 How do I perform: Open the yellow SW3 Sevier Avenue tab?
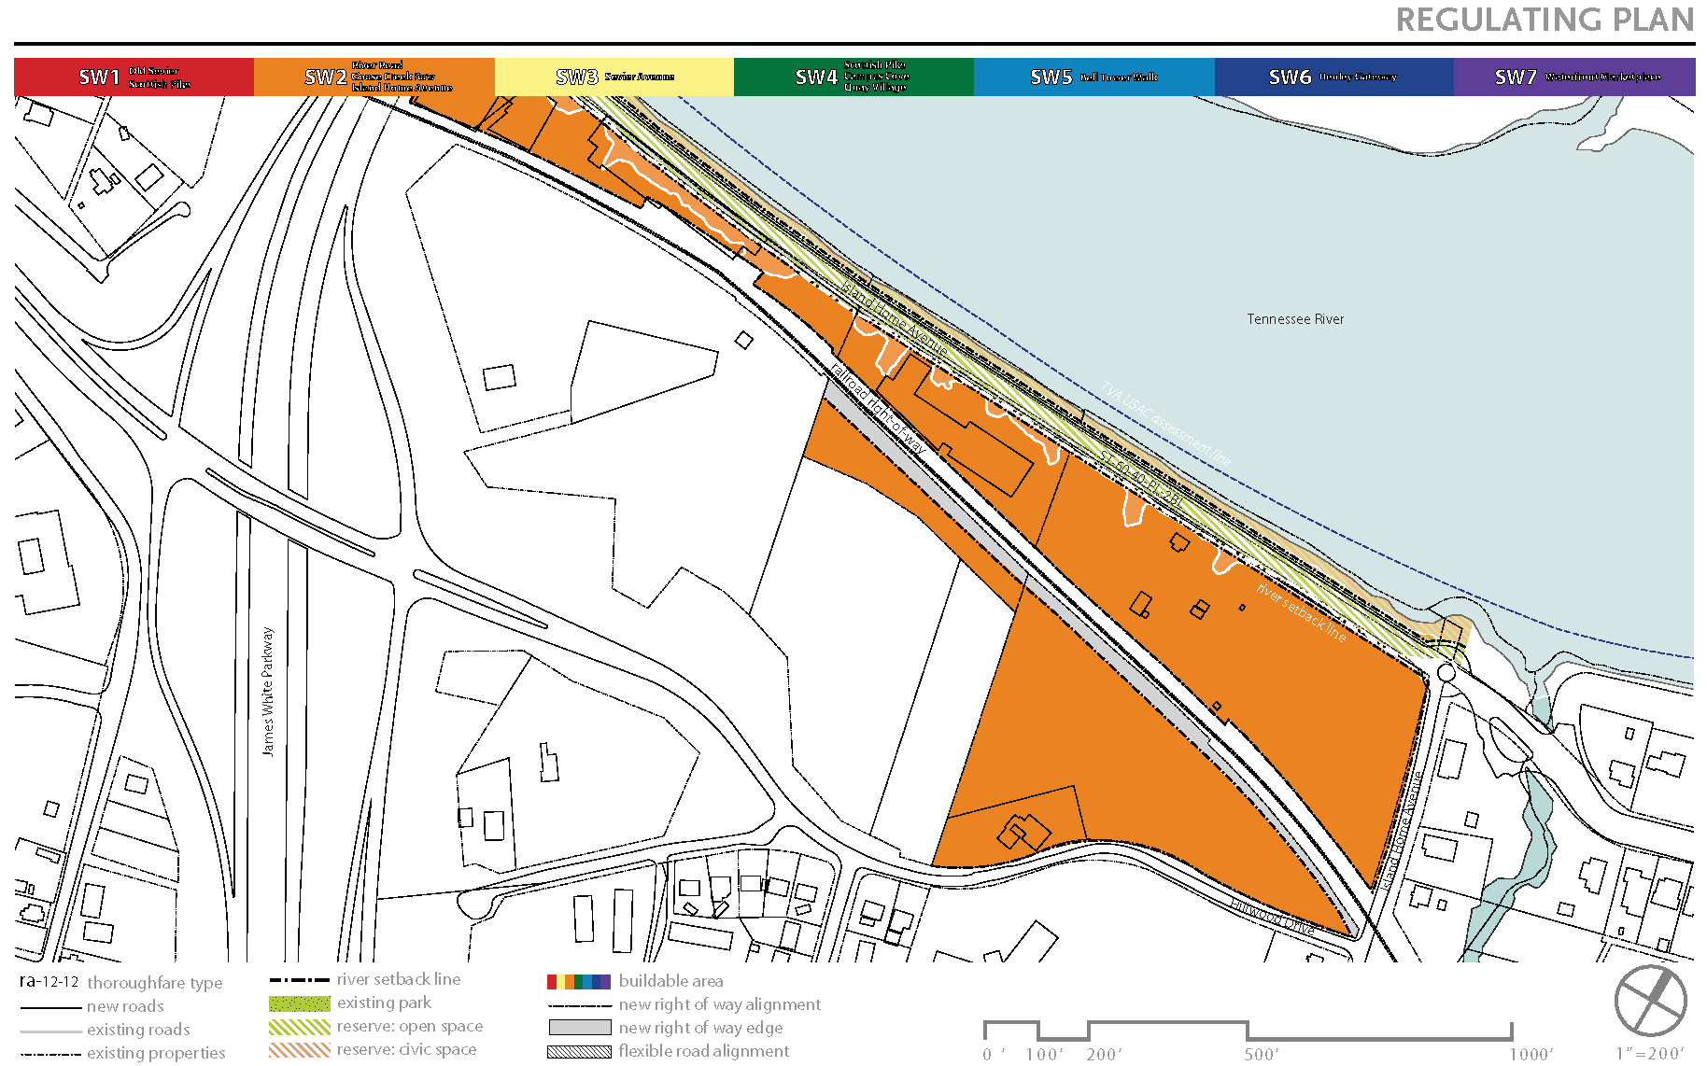pyautogui.click(x=614, y=77)
